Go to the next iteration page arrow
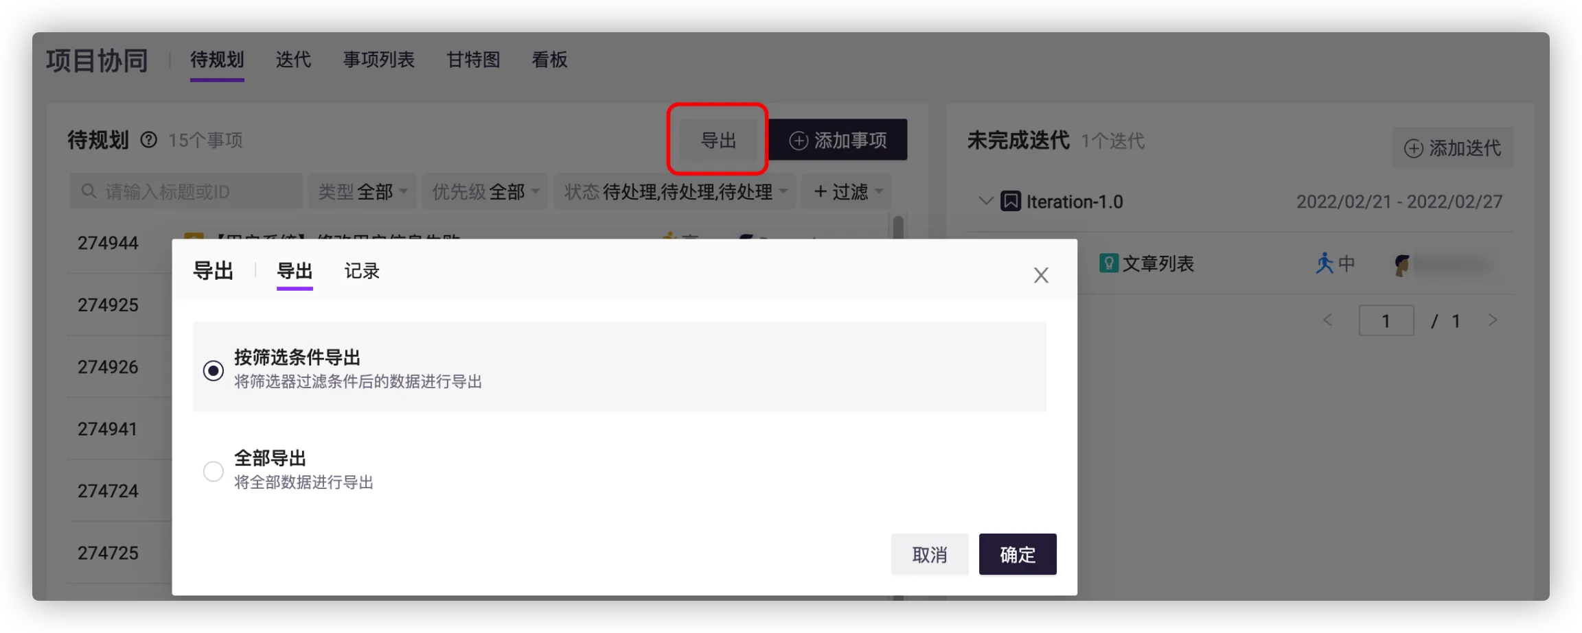The height and width of the screenshot is (633, 1582). point(1493,320)
